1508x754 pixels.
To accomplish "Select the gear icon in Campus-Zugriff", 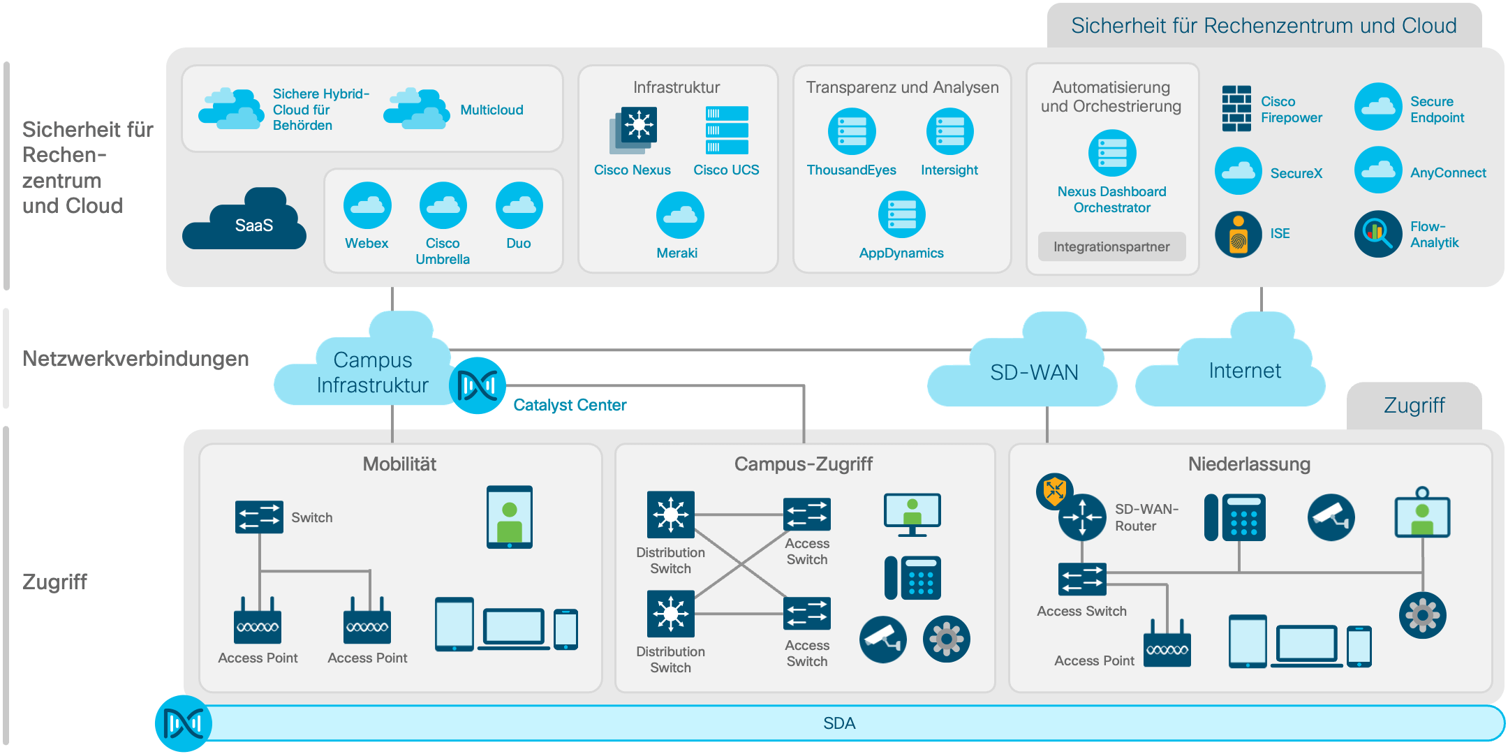I will pos(947,639).
